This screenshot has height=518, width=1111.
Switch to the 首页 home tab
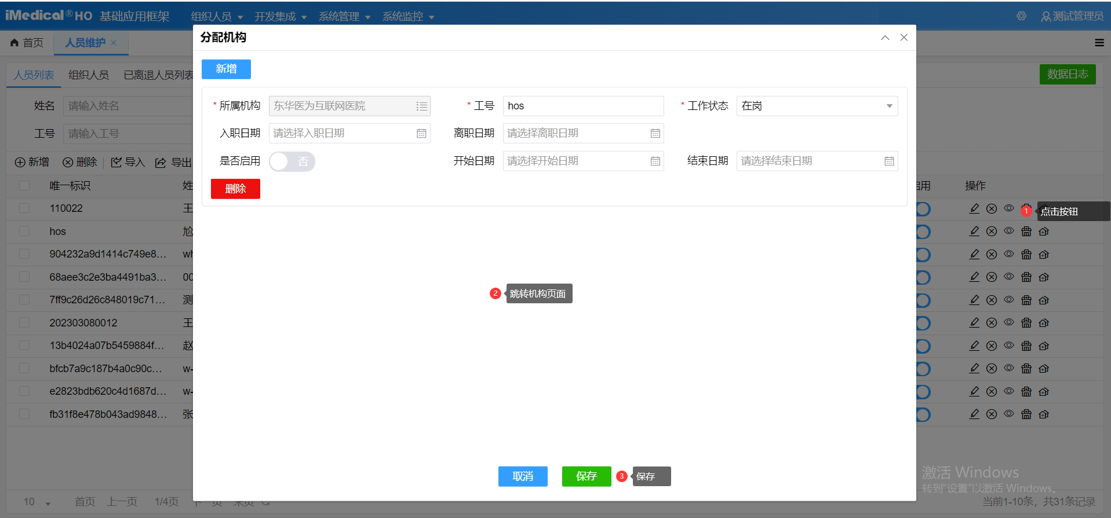coord(27,43)
